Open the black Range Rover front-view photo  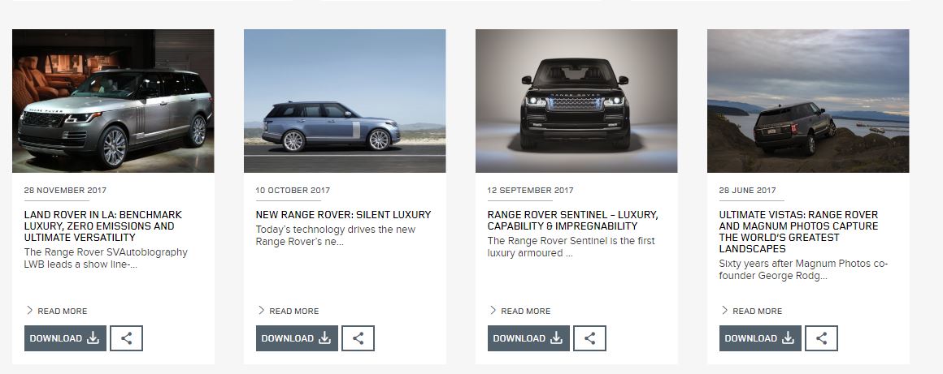click(x=576, y=101)
